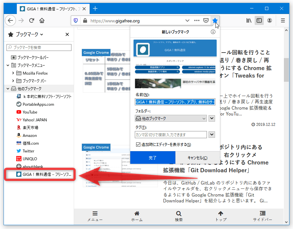The height and width of the screenshot is (229, 293).
Task: Click トップ in the page bottom bar
Action: click(x=221, y=216)
